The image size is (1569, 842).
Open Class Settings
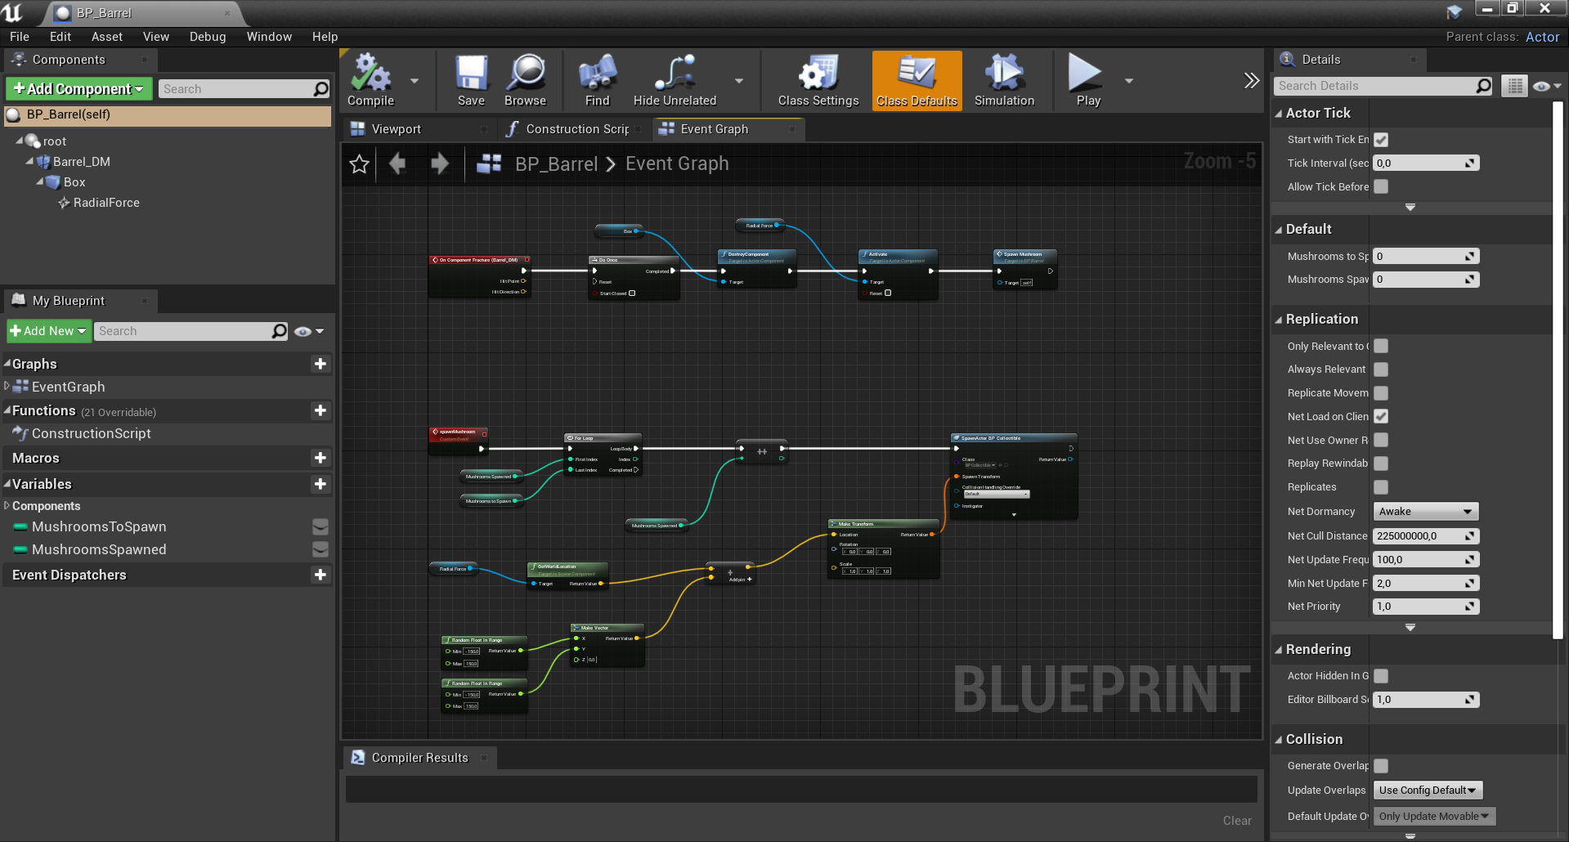click(818, 79)
